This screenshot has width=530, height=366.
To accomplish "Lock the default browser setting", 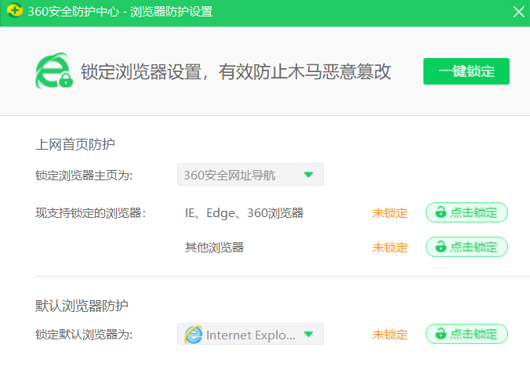I will click(x=466, y=334).
